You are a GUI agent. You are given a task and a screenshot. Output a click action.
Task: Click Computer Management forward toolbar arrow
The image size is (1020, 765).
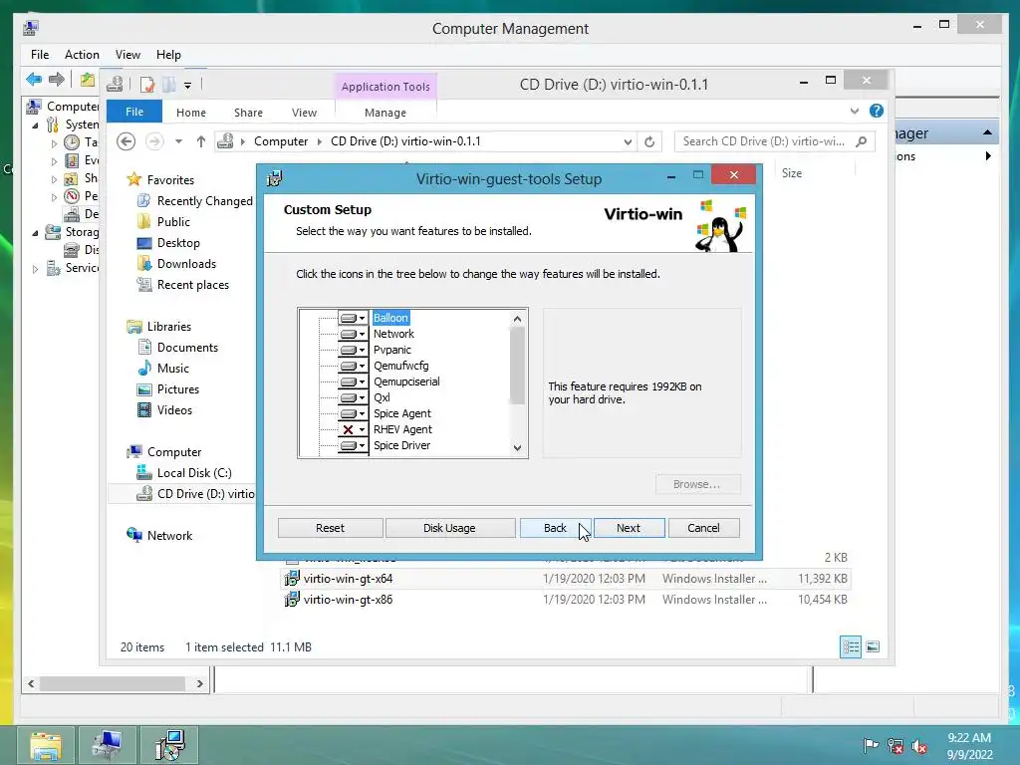[x=57, y=80]
